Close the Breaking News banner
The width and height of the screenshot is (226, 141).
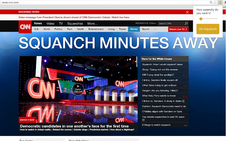(x=187, y=12)
